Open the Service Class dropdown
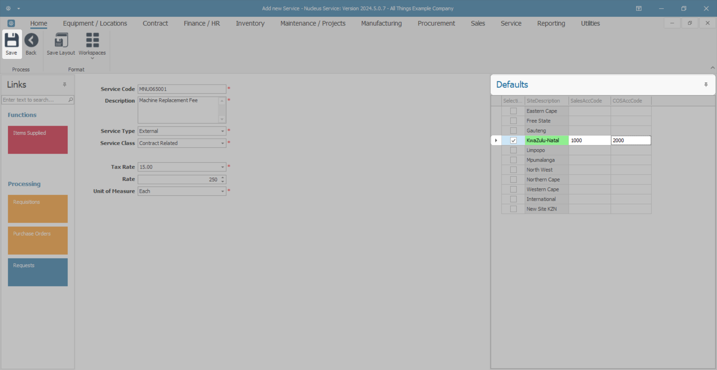This screenshot has width=717, height=370. click(x=223, y=143)
